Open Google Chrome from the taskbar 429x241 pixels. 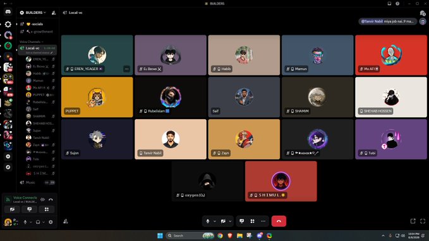point(220,235)
